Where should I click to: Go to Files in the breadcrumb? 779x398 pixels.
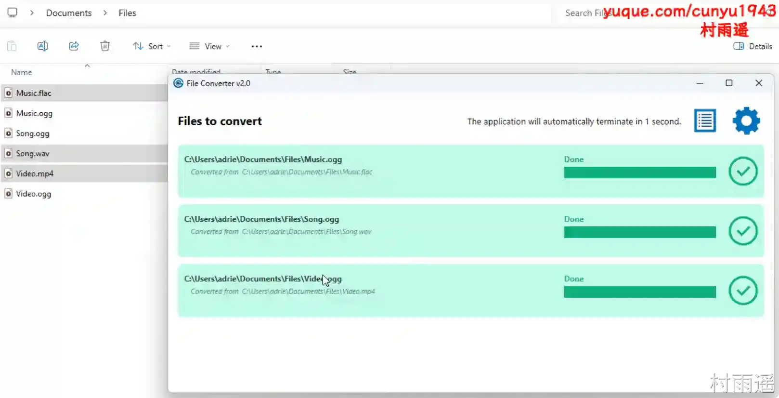click(x=127, y=13)
